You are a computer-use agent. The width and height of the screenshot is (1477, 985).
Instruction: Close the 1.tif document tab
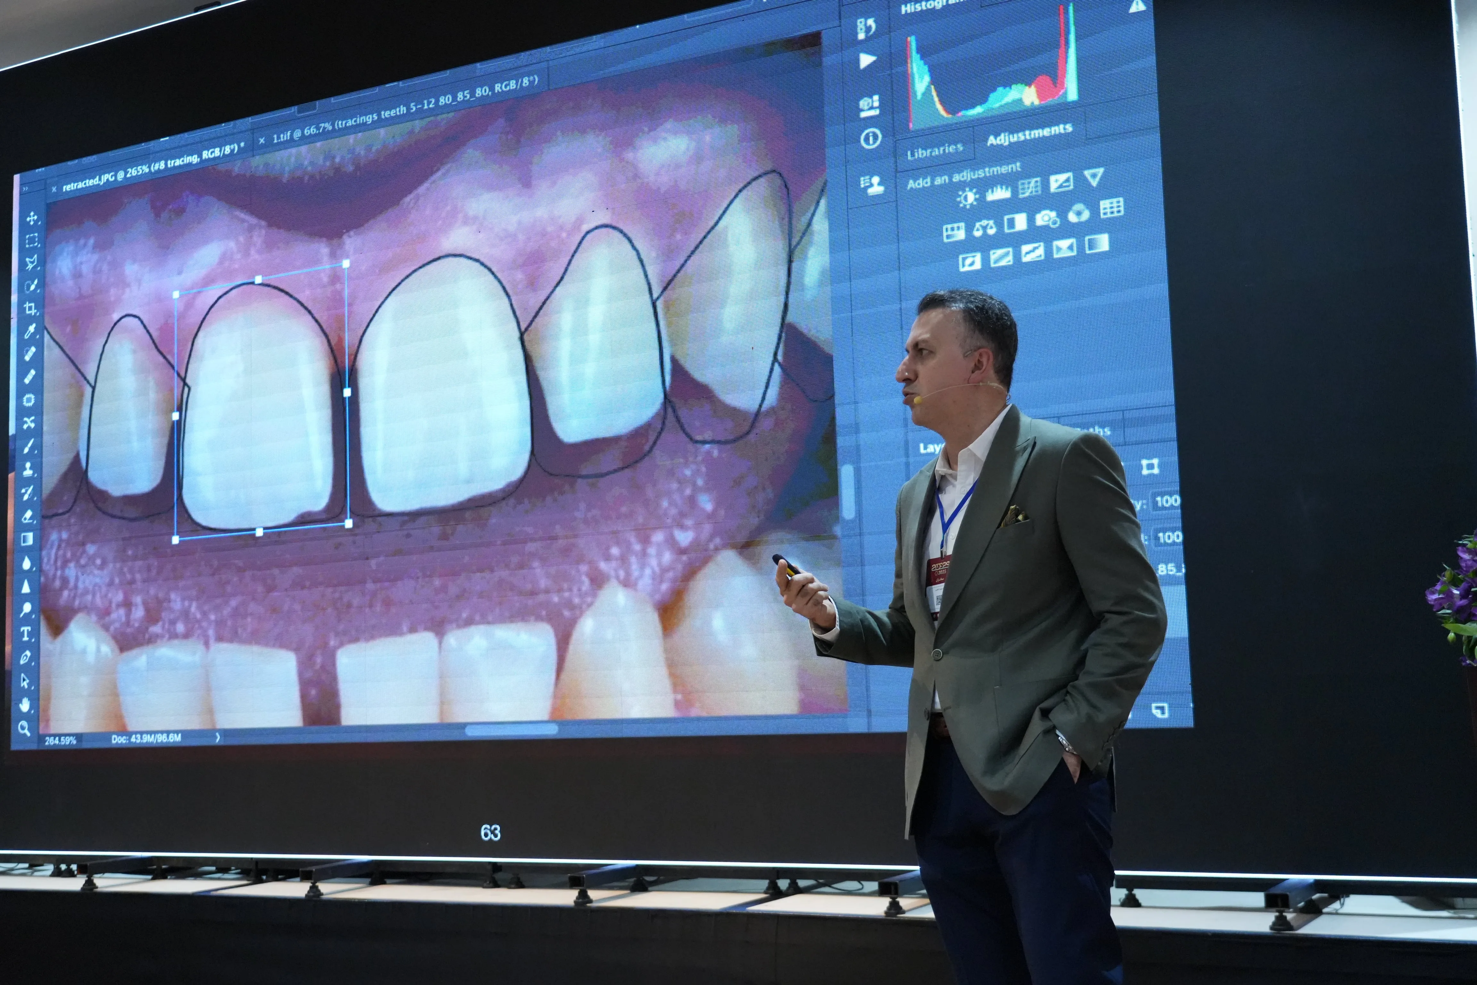pos(261,141)
